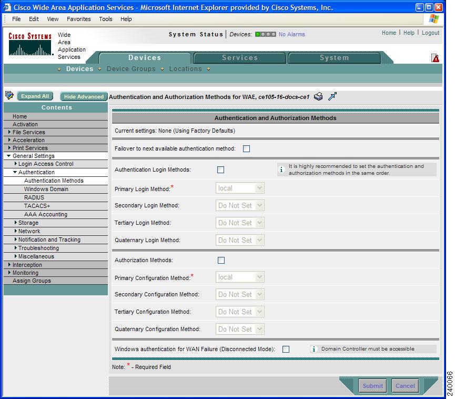
Task: Click the Home link at top right
Action: coord(389,33)
